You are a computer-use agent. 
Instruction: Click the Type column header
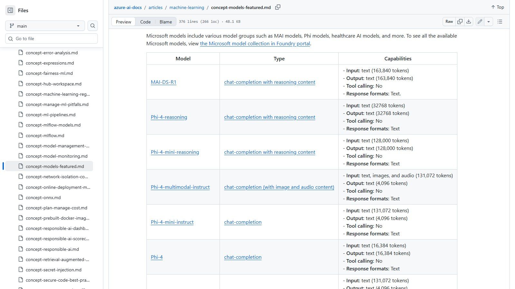[279, 59]
